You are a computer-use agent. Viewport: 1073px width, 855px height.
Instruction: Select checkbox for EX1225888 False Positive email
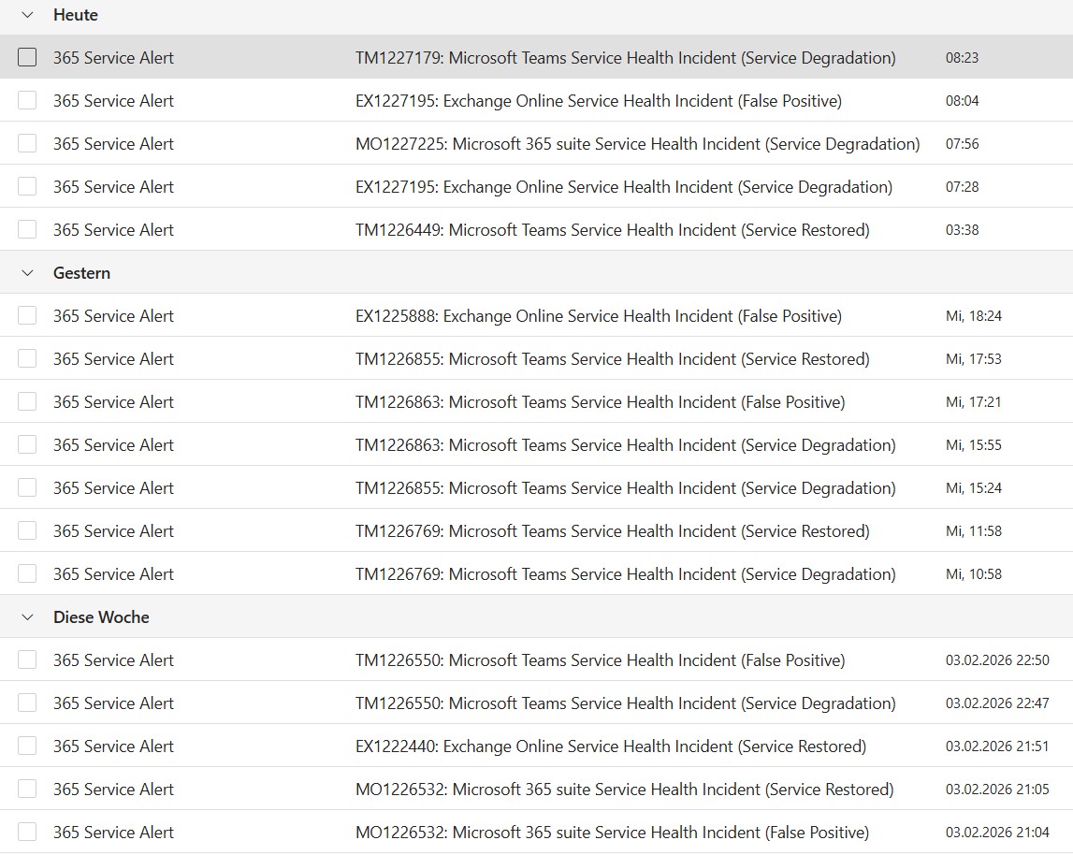click(27, 316)
